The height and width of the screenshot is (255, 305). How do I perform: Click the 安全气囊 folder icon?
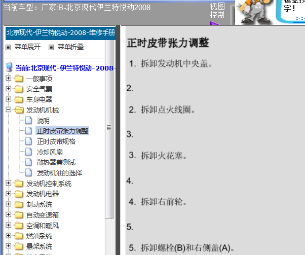pos(19,89)
